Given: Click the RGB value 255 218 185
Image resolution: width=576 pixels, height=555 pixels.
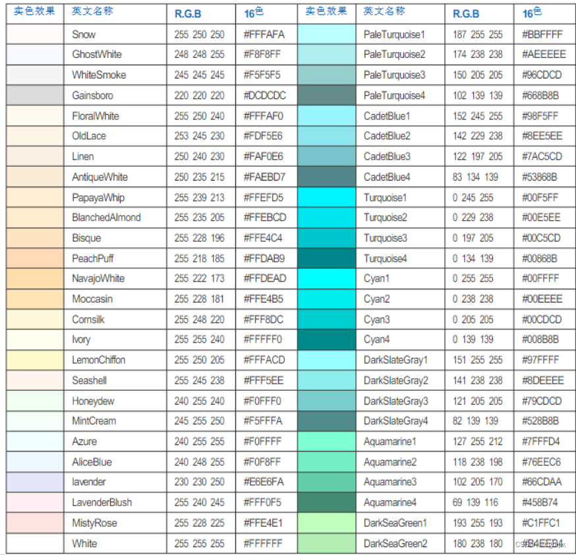Looking at the screenshot, I should pyautogui.click(x=199, y=258).
